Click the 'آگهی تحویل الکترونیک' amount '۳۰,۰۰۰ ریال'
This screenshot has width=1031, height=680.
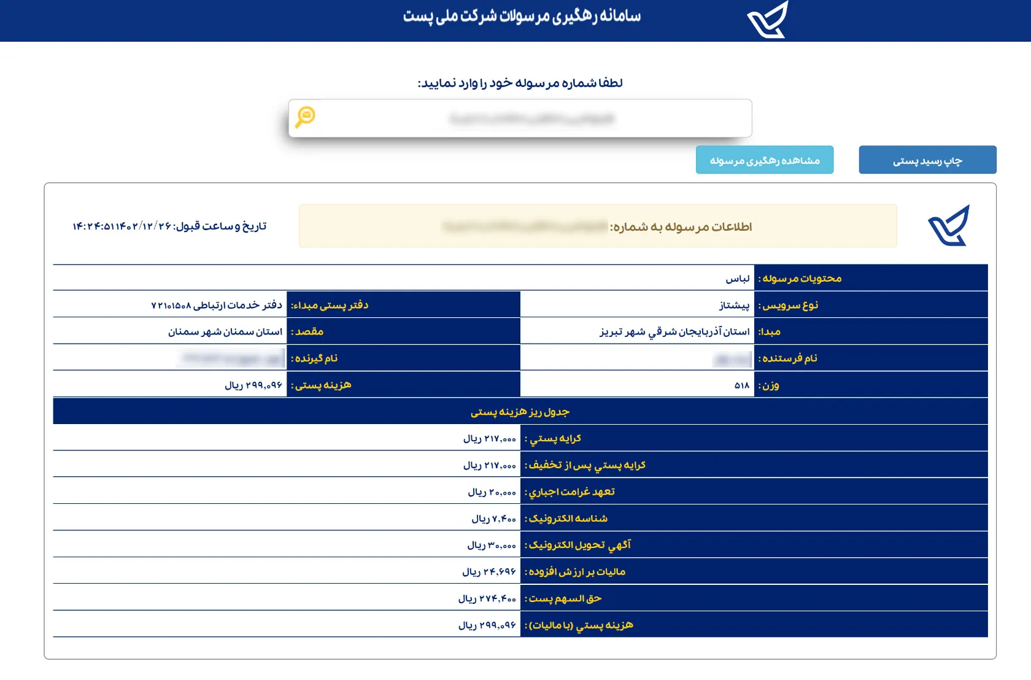tap(492, 545)
